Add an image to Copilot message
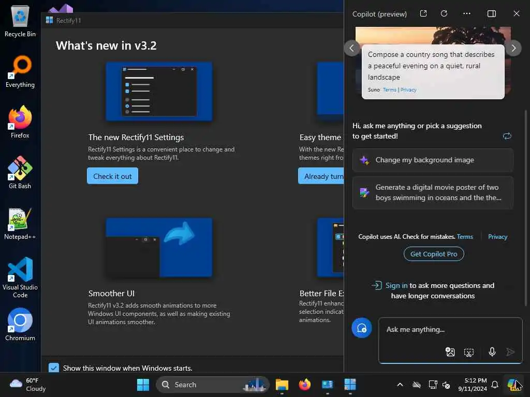530x397 pixels. coord(450,352)
